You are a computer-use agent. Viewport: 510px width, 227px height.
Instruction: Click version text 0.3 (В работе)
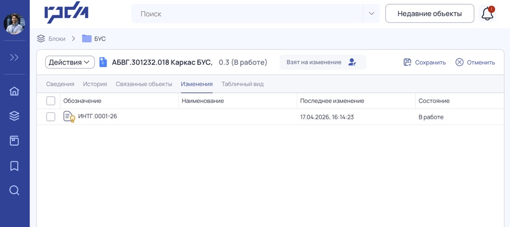pyautogui.click(x=243, y=62)
